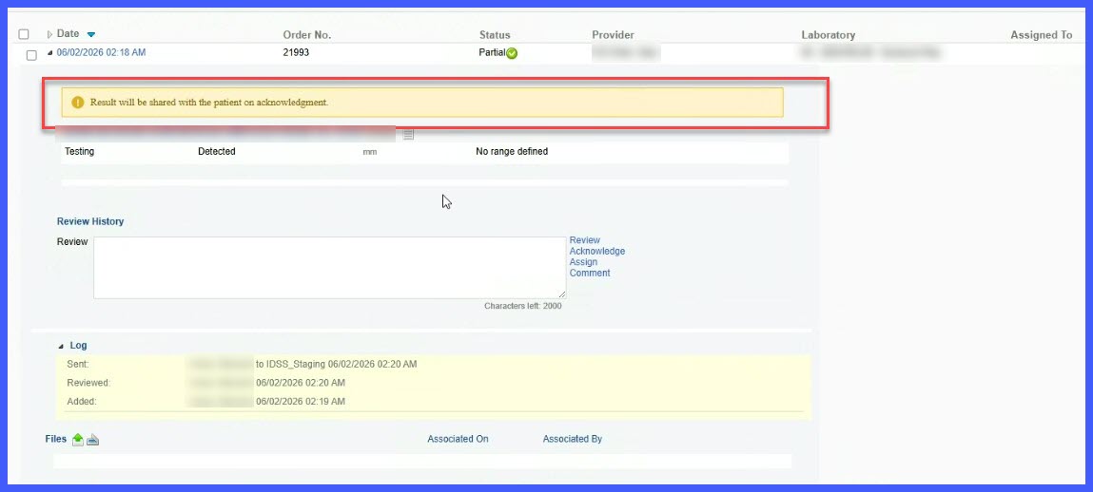Open the Review History link
The width and height of the screenshot is (1093, 492).
pyautogui.click(x=90, y=221)
